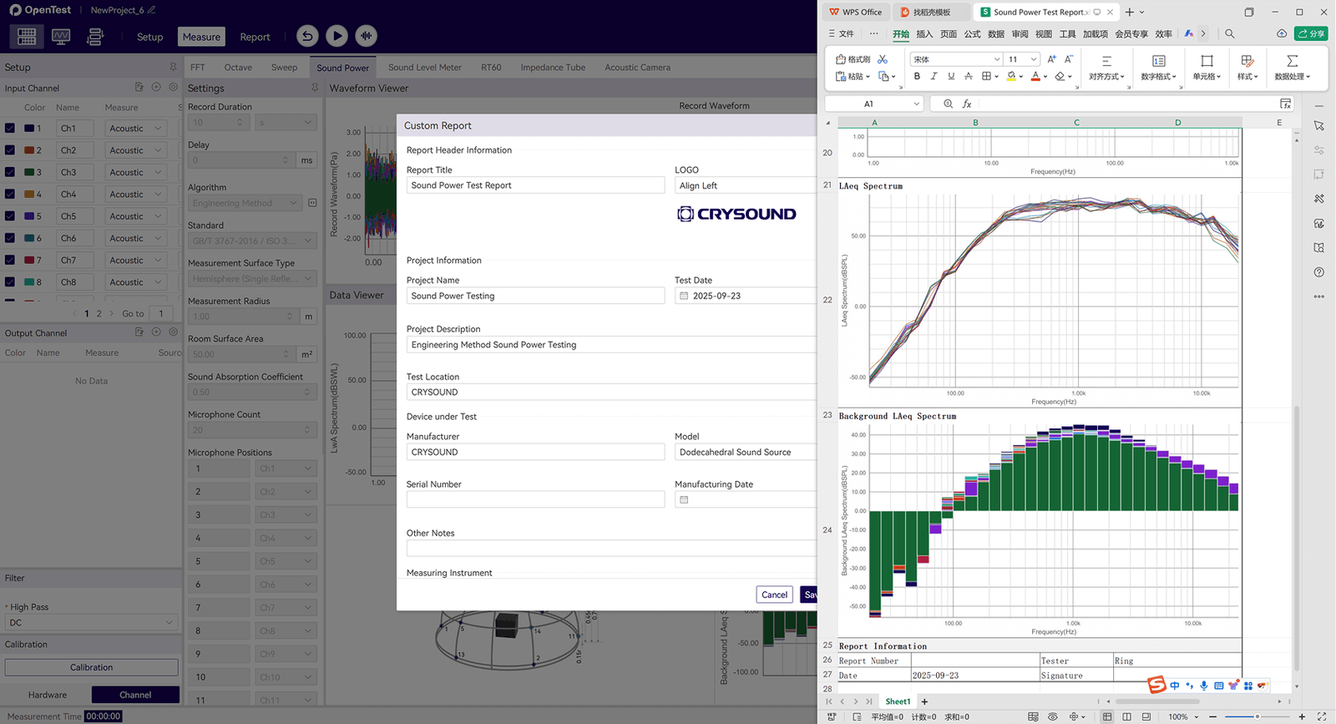Expand the font size 11 dropdown

(1033, 59)
